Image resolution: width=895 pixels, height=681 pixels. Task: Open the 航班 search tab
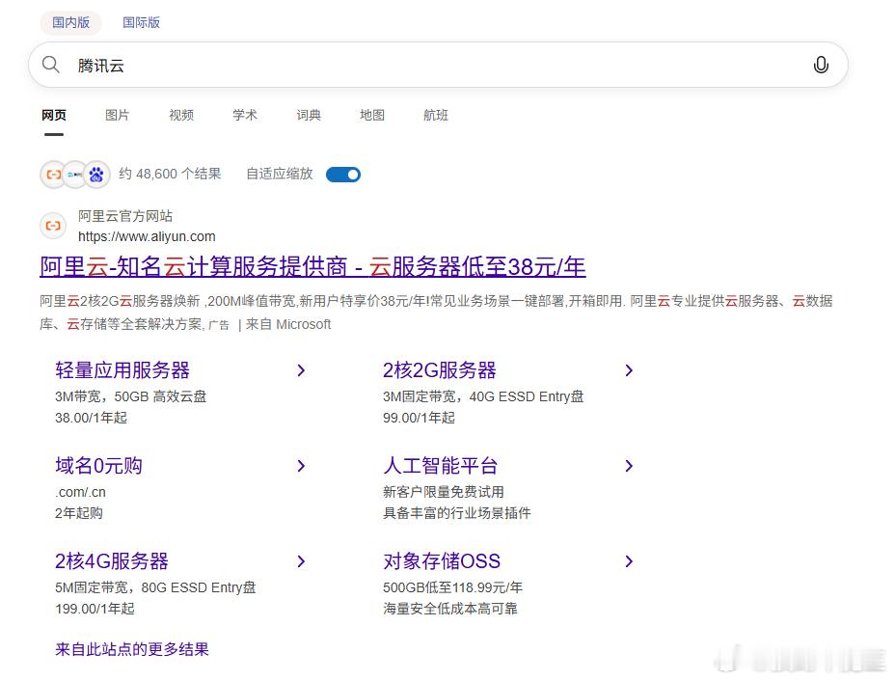[436, 116]
